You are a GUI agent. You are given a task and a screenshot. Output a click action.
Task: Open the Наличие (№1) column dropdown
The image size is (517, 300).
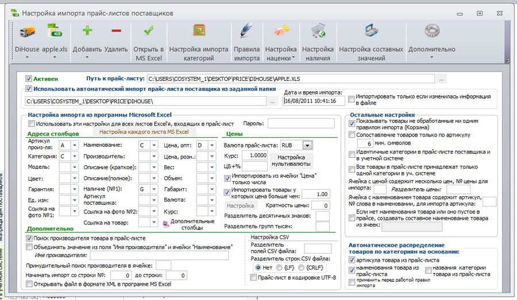pos(154,189)
